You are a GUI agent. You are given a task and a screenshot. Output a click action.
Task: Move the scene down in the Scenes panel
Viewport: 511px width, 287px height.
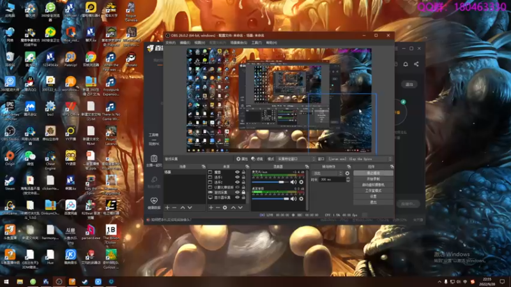pyautogui.click(x=190, y=208)
